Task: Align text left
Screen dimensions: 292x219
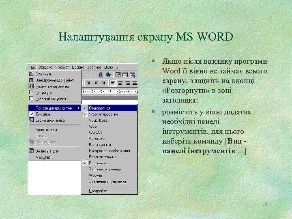Action: [113, 83]
